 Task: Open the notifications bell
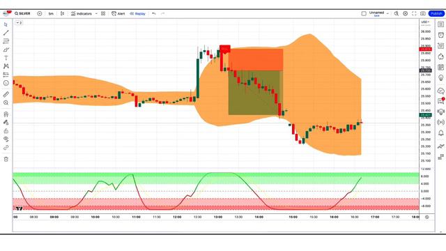pos(440,133)
